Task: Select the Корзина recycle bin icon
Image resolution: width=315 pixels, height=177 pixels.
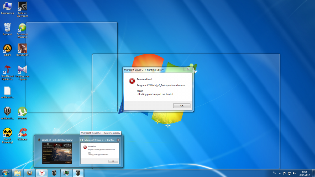Action: (7, 29)
